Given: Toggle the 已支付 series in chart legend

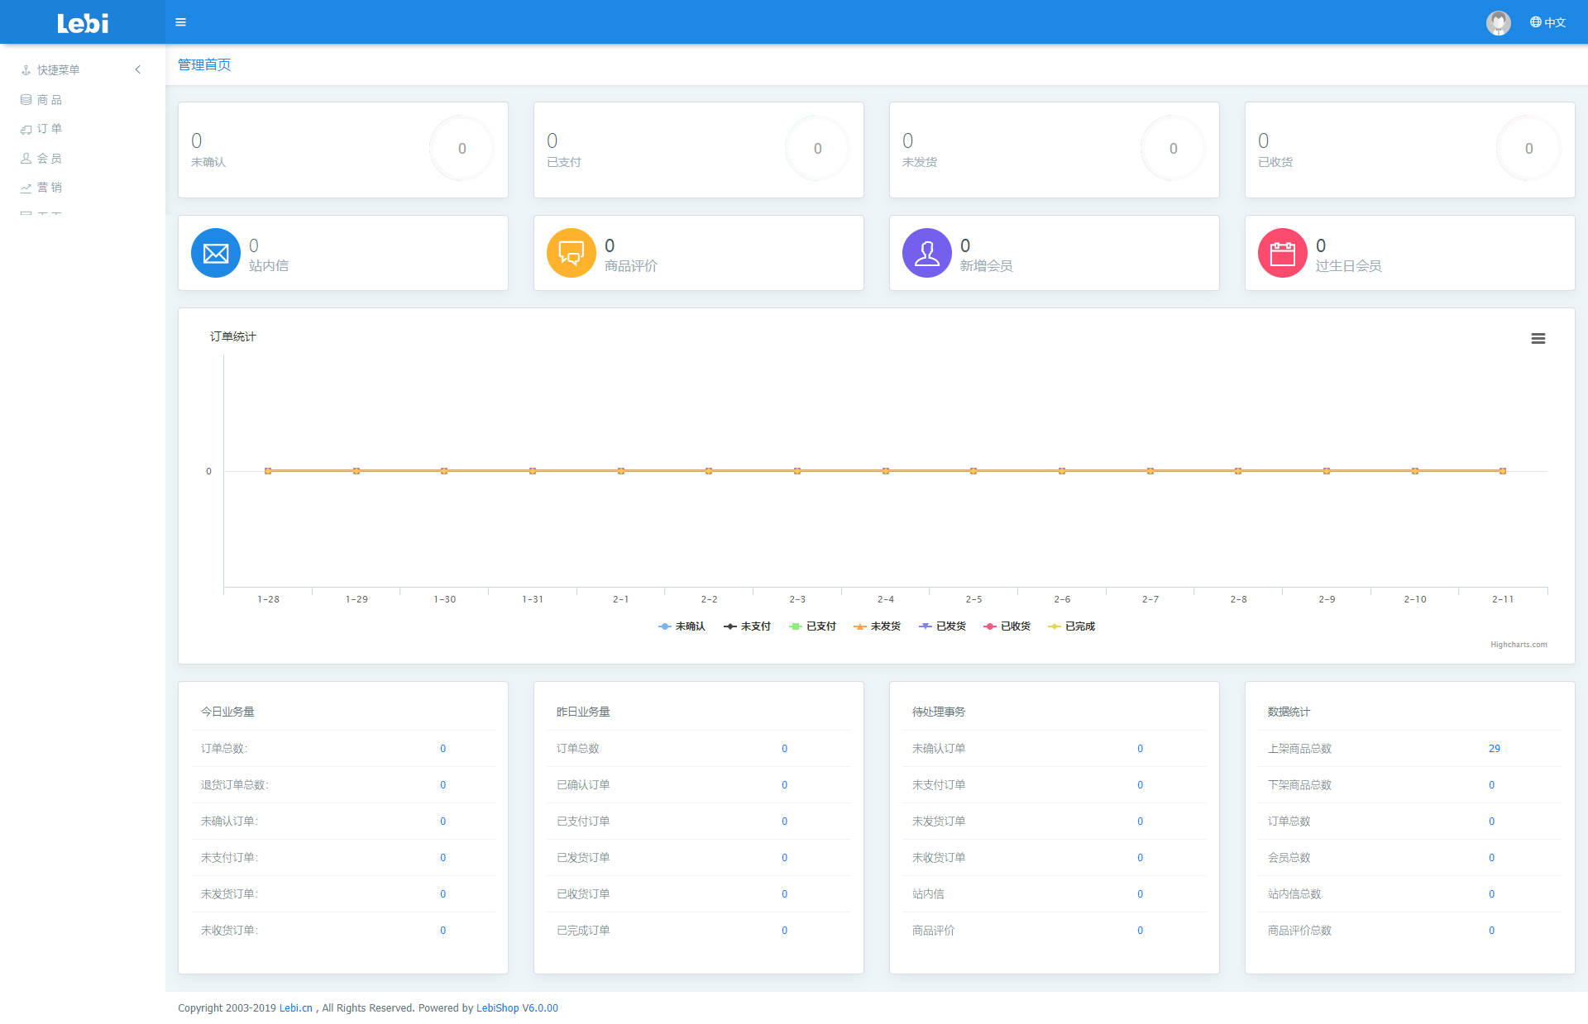Looking at the screenshot, I should coord(820,626).
